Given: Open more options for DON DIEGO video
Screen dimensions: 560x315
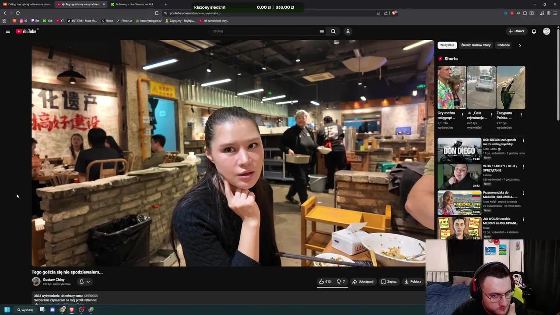Looking at the screenshot, I should click(523, 140).
